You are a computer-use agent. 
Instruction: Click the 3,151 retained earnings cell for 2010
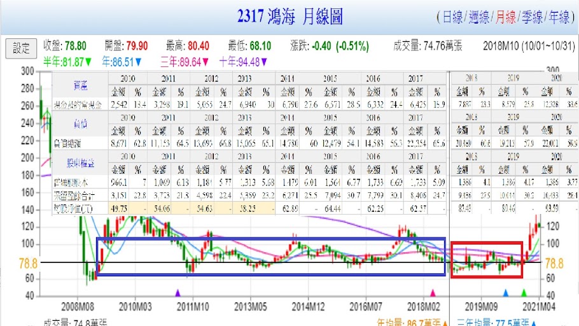118,195
